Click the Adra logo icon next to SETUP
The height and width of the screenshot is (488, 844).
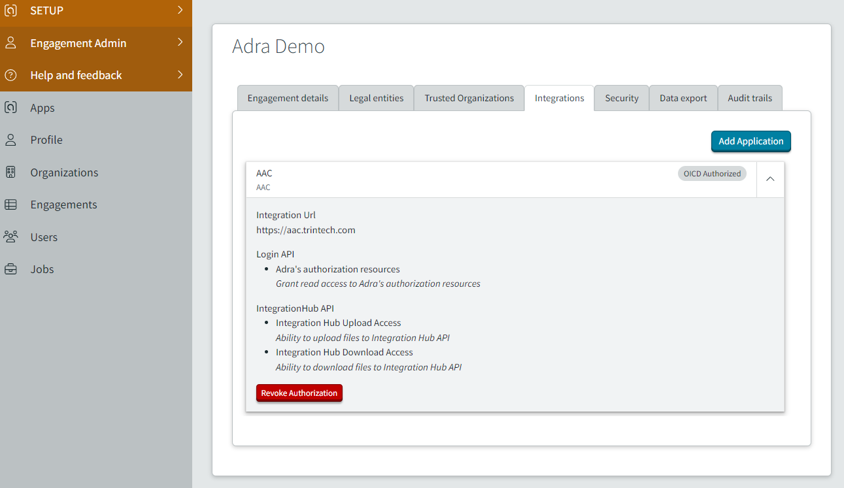point(11,10)
